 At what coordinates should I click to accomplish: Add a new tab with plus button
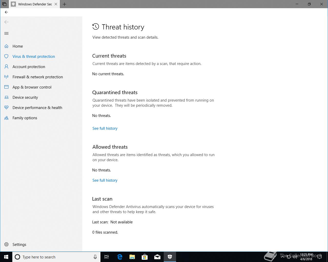click(64, 4)
